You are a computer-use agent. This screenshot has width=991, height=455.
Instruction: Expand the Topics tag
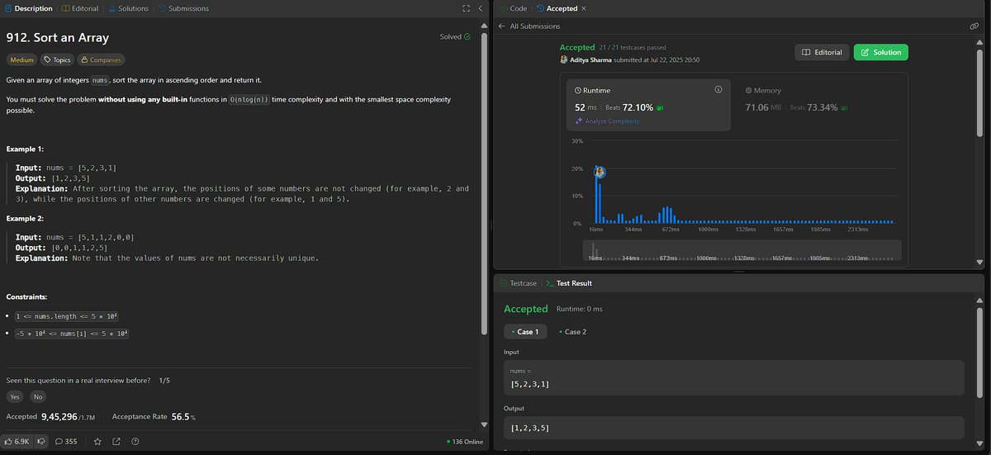58,59
